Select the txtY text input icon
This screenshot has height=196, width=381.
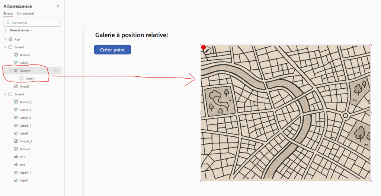pyautogui.click(x=16, y=157)
